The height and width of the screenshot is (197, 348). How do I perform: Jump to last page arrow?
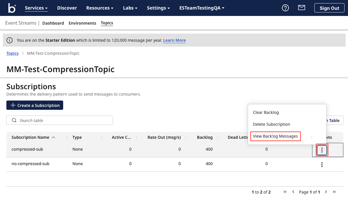click(334, 192)
